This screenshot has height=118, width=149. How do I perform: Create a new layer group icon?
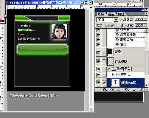(x=119, y=89)
